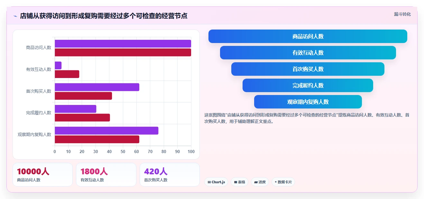The height and width of the screenshot is (199, 424).
Task: Click the x-axis tick label 50
Action: click(123, 151)
